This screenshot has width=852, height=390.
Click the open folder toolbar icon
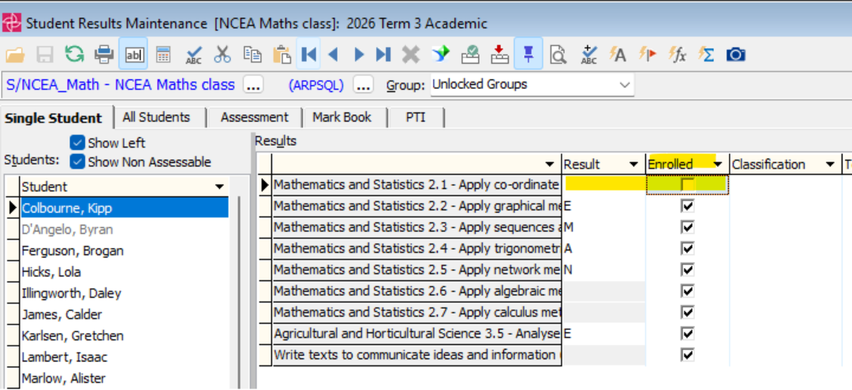[15, 54]
